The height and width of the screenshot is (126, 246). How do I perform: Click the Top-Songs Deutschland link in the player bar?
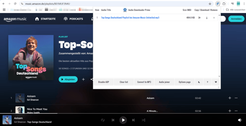click(x=39, y=122)
